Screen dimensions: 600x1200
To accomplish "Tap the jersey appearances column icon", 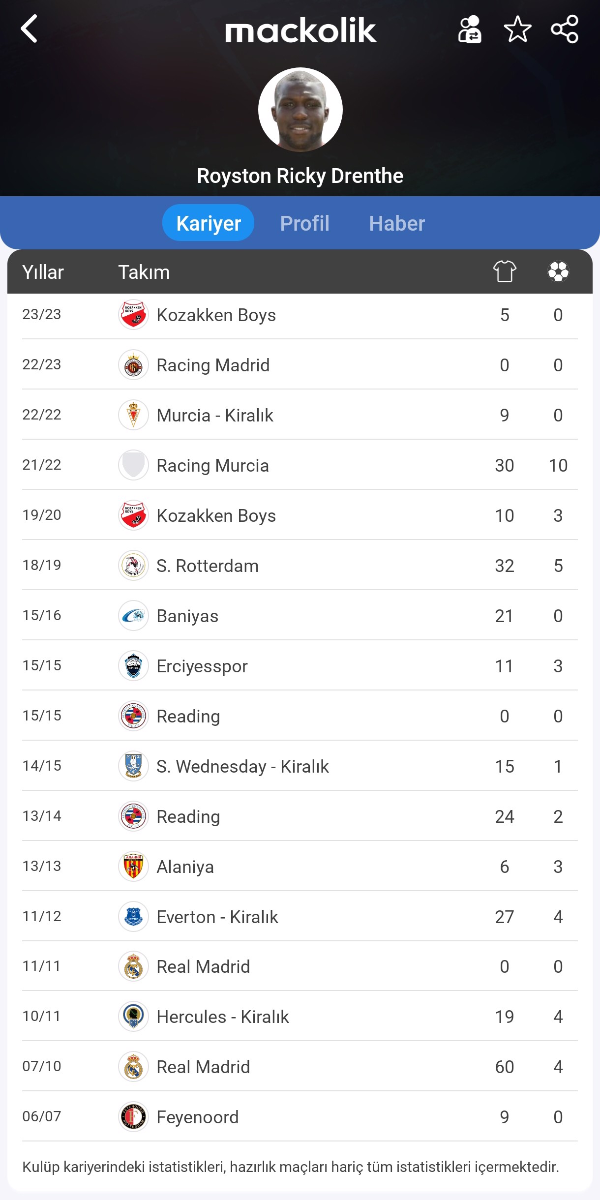I will 505,271.
